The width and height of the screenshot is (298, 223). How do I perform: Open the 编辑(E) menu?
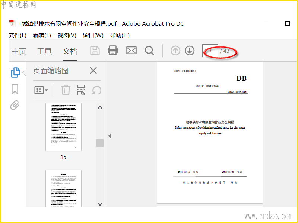(42, 35)
